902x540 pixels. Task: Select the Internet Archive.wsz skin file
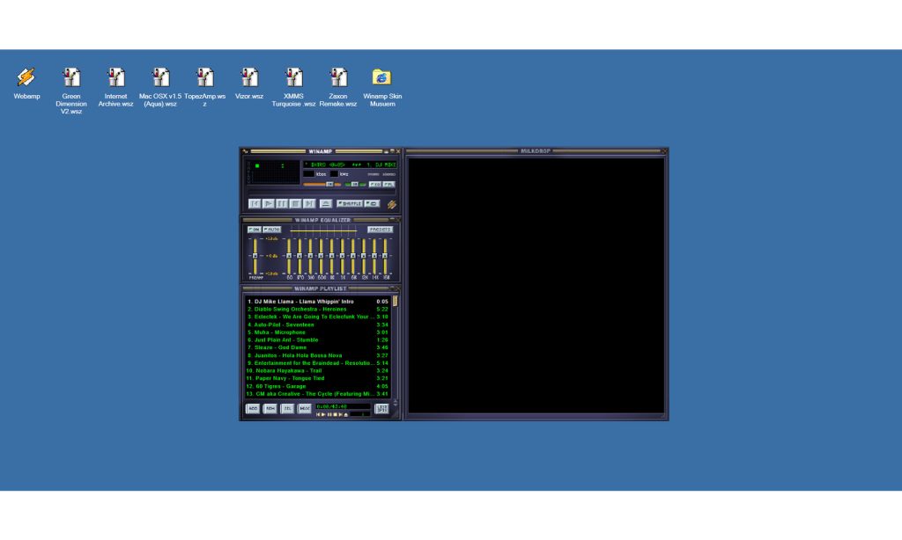[115, 87]
